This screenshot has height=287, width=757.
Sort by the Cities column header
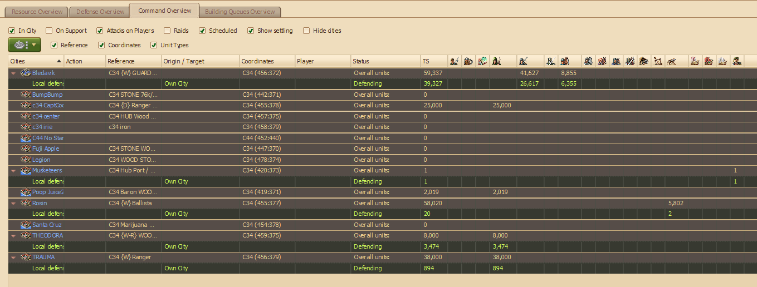[x=33, y=61]
